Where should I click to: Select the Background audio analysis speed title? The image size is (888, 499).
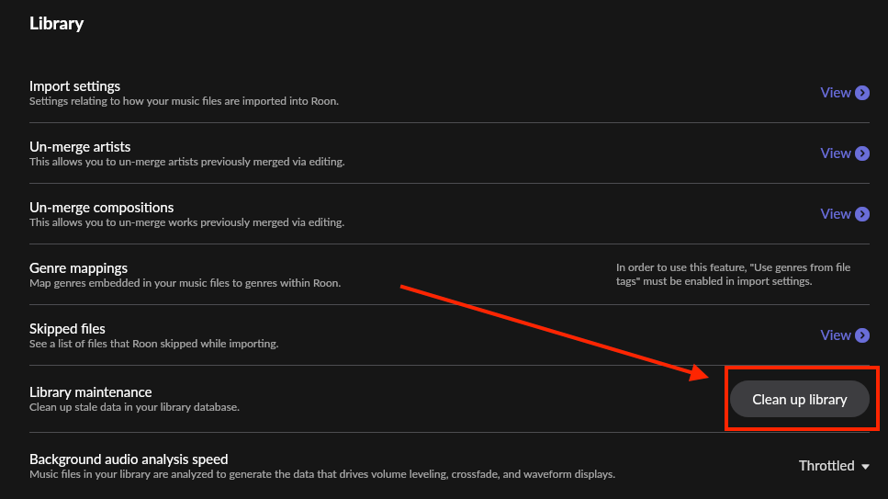129,459
